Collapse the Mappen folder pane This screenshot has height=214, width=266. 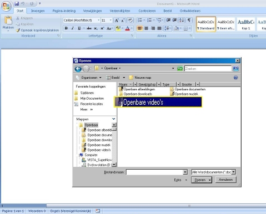click(x=113, y=119)
